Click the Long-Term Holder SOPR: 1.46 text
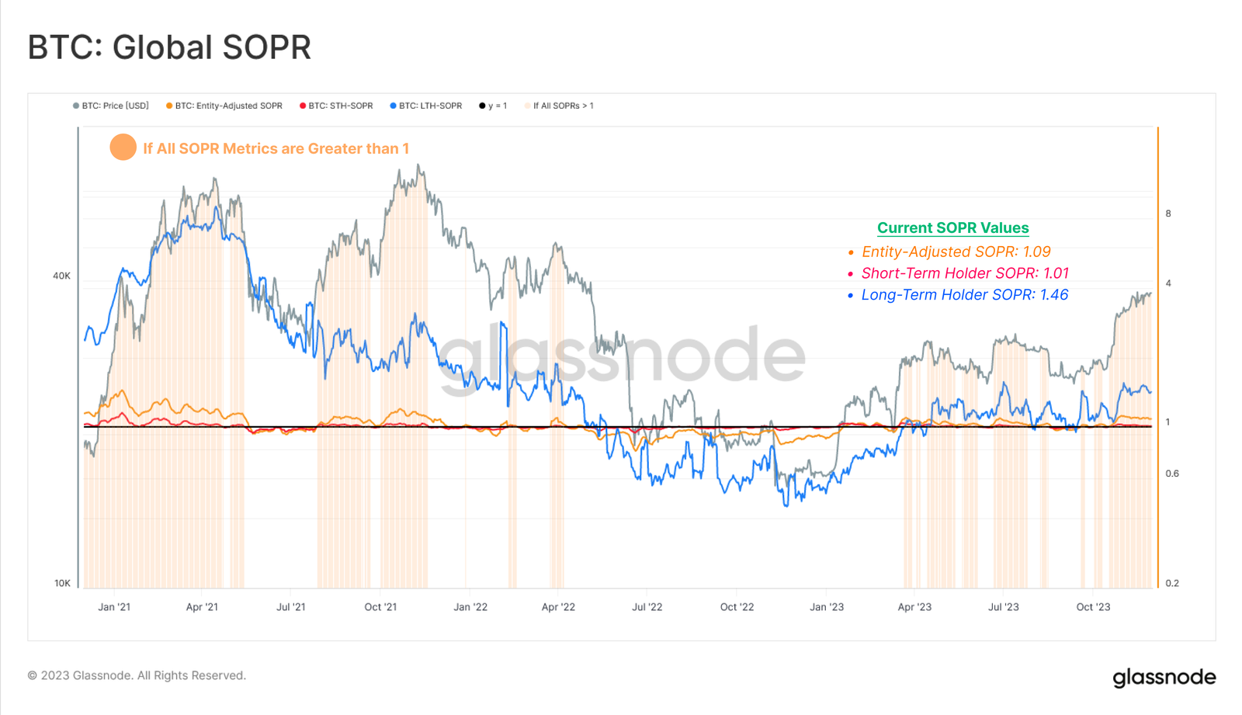The height and width of the screenshot is (715, 1242). 964,295
